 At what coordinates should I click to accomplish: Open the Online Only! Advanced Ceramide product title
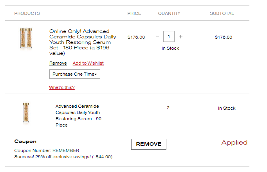[83, 42]
